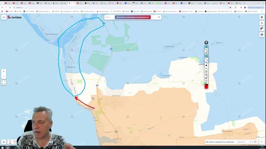Click the news ticker about ГрВ «Центр»
Screen dimensions: 266x149
(x=220, y=142)
